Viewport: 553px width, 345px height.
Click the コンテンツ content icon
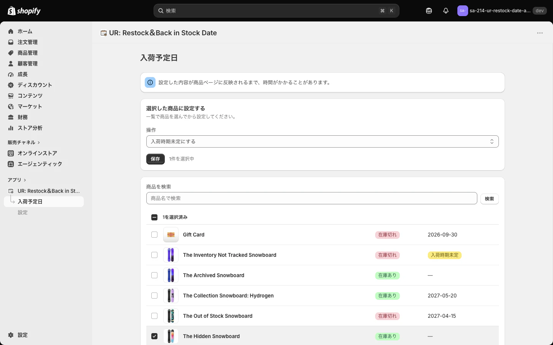tap(11, 96)
